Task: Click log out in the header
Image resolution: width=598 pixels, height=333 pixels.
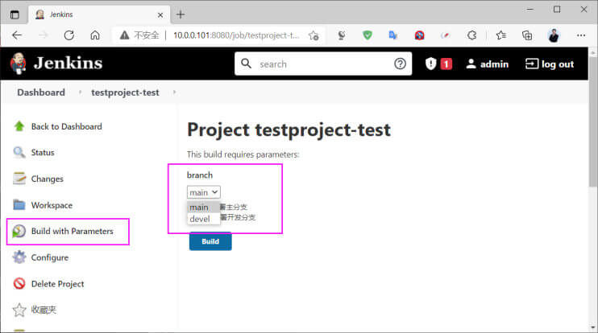Action: pyautogui.click(x=550, y=64)
